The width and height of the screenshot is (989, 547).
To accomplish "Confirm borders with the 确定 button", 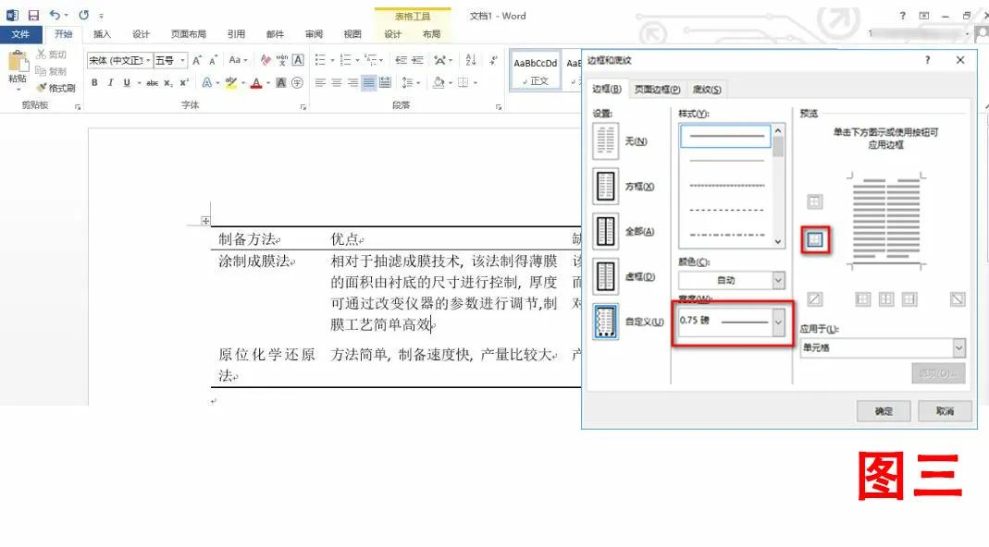I will (x=883, y=410).
